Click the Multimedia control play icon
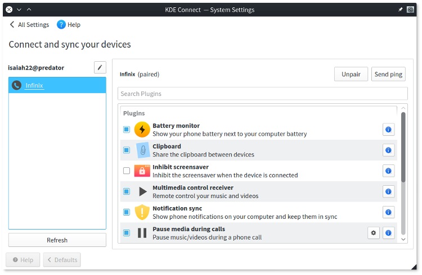422x275 pixels. [143, 191]
